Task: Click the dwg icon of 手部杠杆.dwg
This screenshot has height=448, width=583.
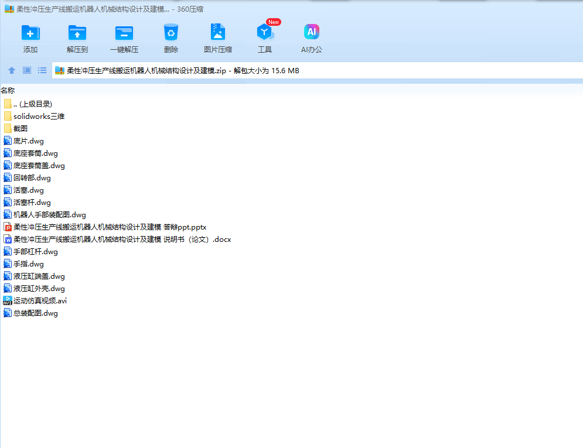Action: tap(8, 251)
